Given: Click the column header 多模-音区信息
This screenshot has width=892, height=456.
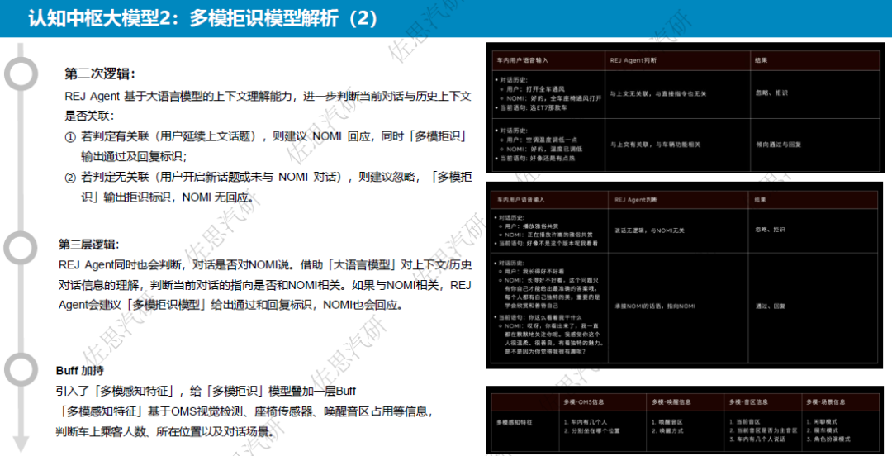Looking at the screenshot, I should (x=748, y=402).
